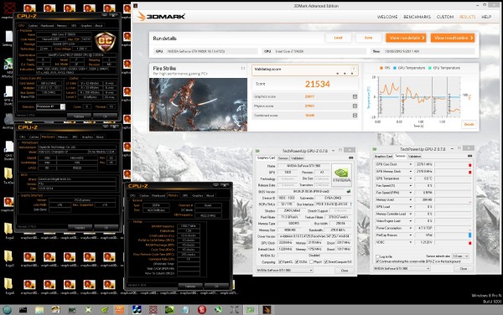Toggle the CUDA checkbox in GPU-Z
This screenshot has width=503, height=315.
297,262
